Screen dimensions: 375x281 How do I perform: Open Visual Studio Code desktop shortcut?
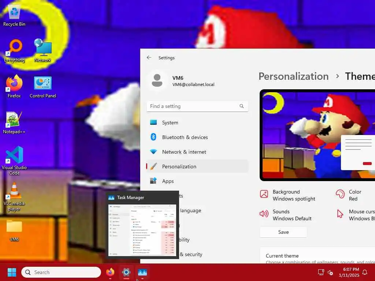14,161
